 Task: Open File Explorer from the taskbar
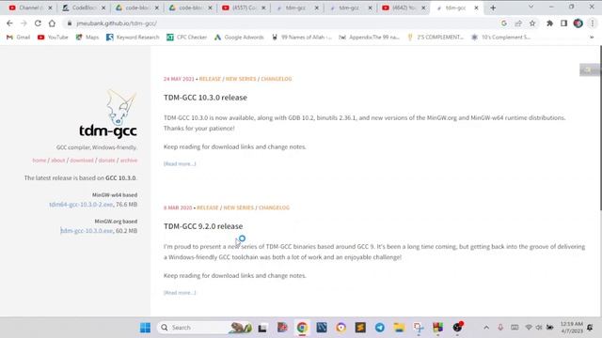tap(399, 328)
